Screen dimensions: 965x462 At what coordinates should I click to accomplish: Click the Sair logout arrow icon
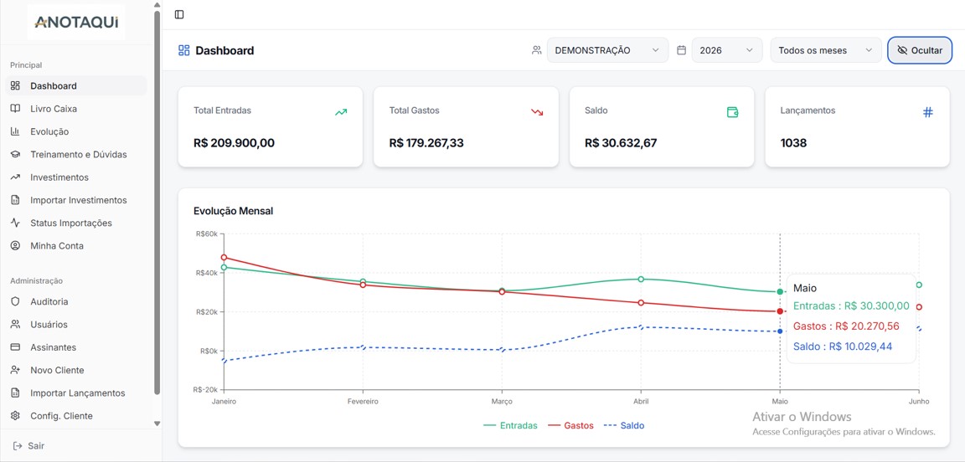(18, 445)
